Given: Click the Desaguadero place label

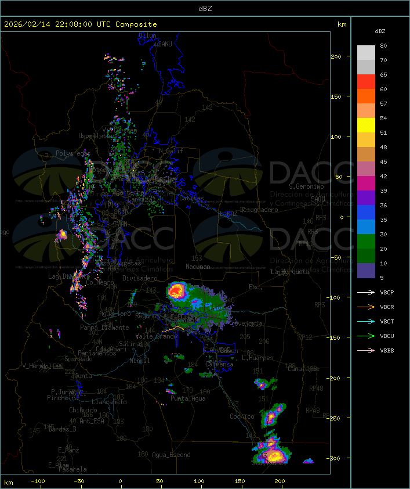Looking at the screenshot, I should [x=259, y=210].
